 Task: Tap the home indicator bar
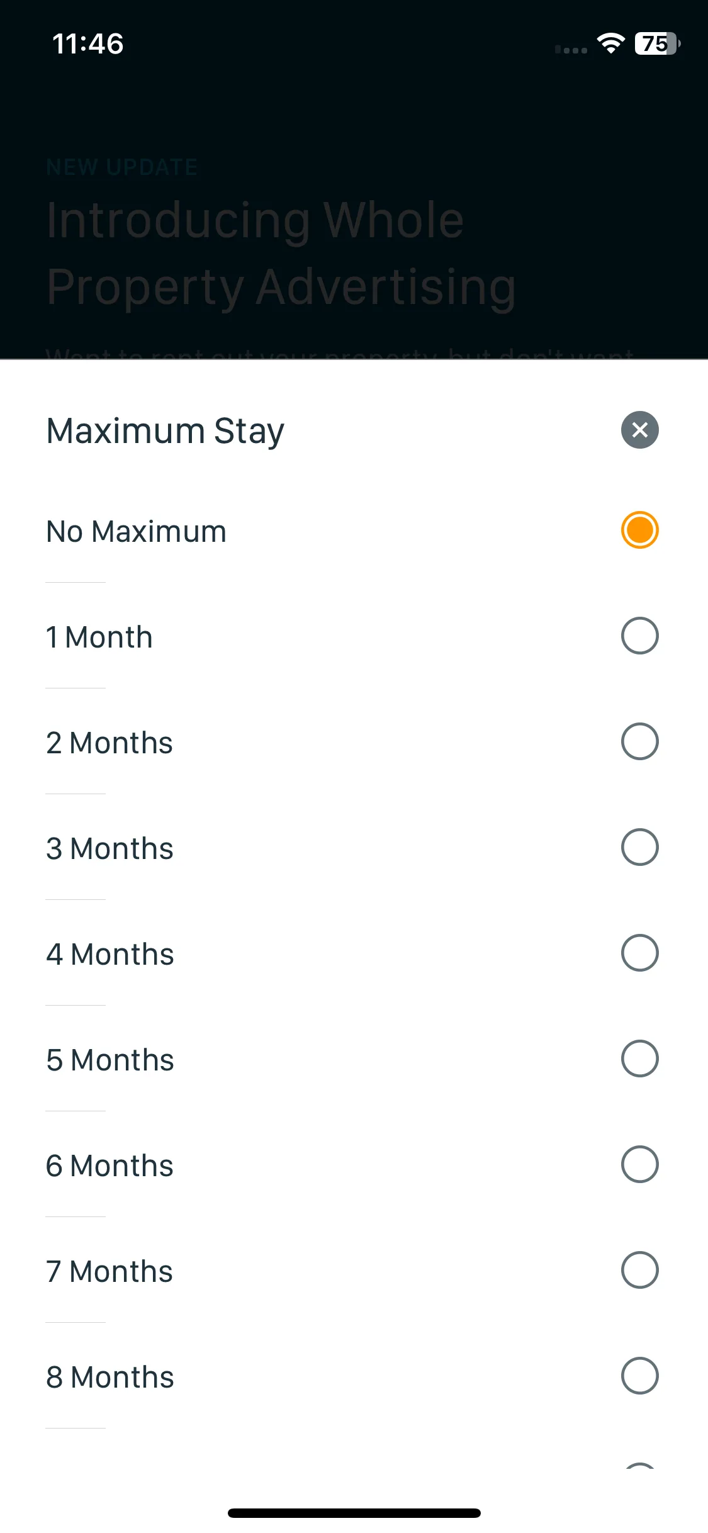click(354, 1513)
